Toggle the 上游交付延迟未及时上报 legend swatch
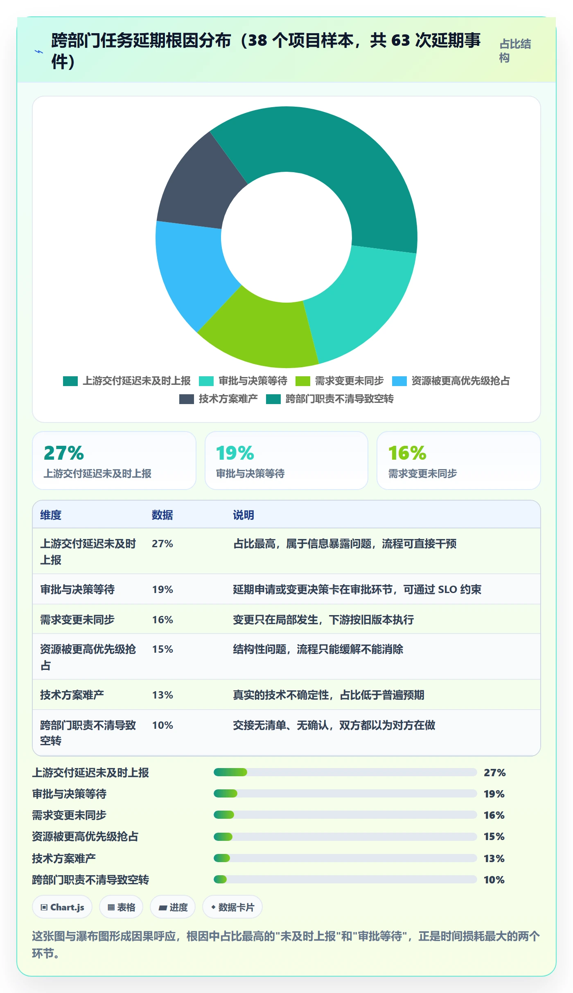The image size is (573, 993). coord(70,381)
